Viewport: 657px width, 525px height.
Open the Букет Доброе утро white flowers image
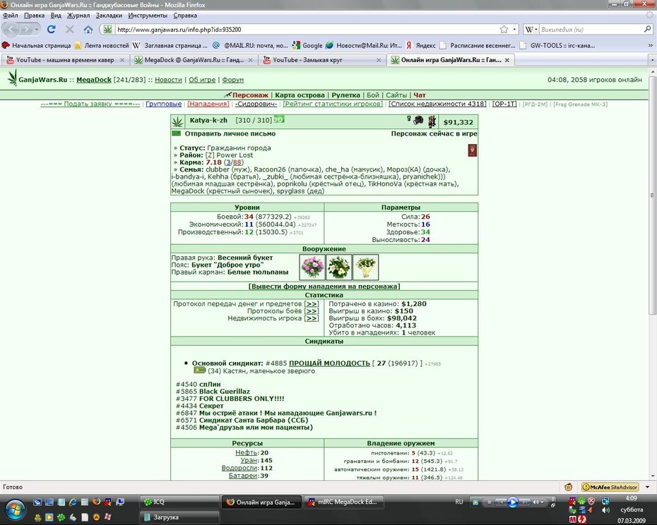[x=339, y=267]
